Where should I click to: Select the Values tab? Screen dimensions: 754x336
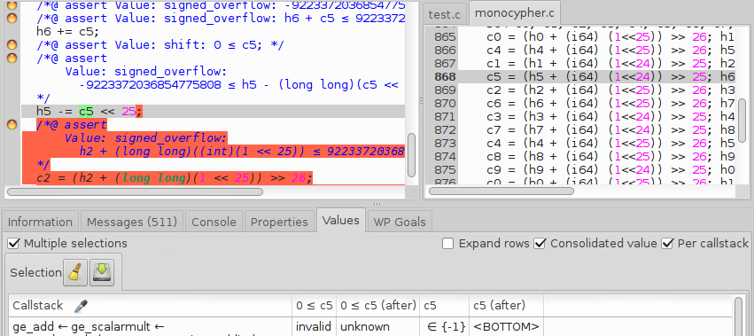(x=340, y=221)
